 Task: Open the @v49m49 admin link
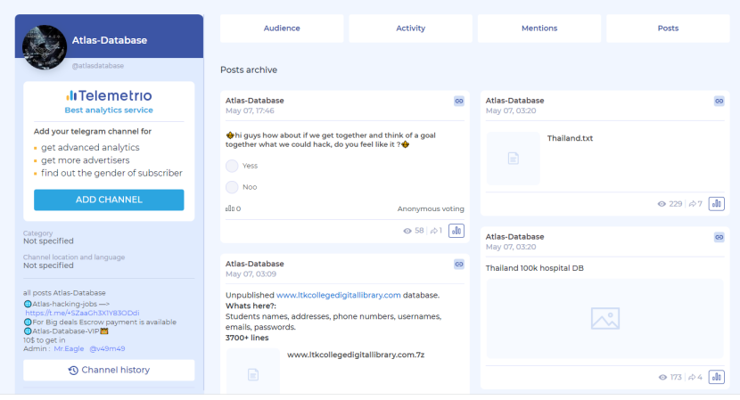(107, 349)
